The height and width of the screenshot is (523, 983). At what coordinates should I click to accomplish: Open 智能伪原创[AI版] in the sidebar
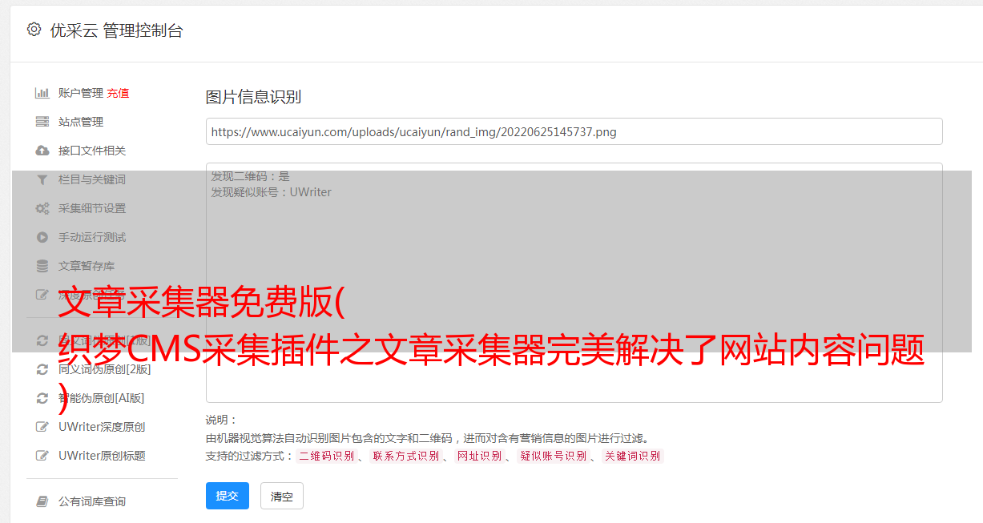pos(101,398)
